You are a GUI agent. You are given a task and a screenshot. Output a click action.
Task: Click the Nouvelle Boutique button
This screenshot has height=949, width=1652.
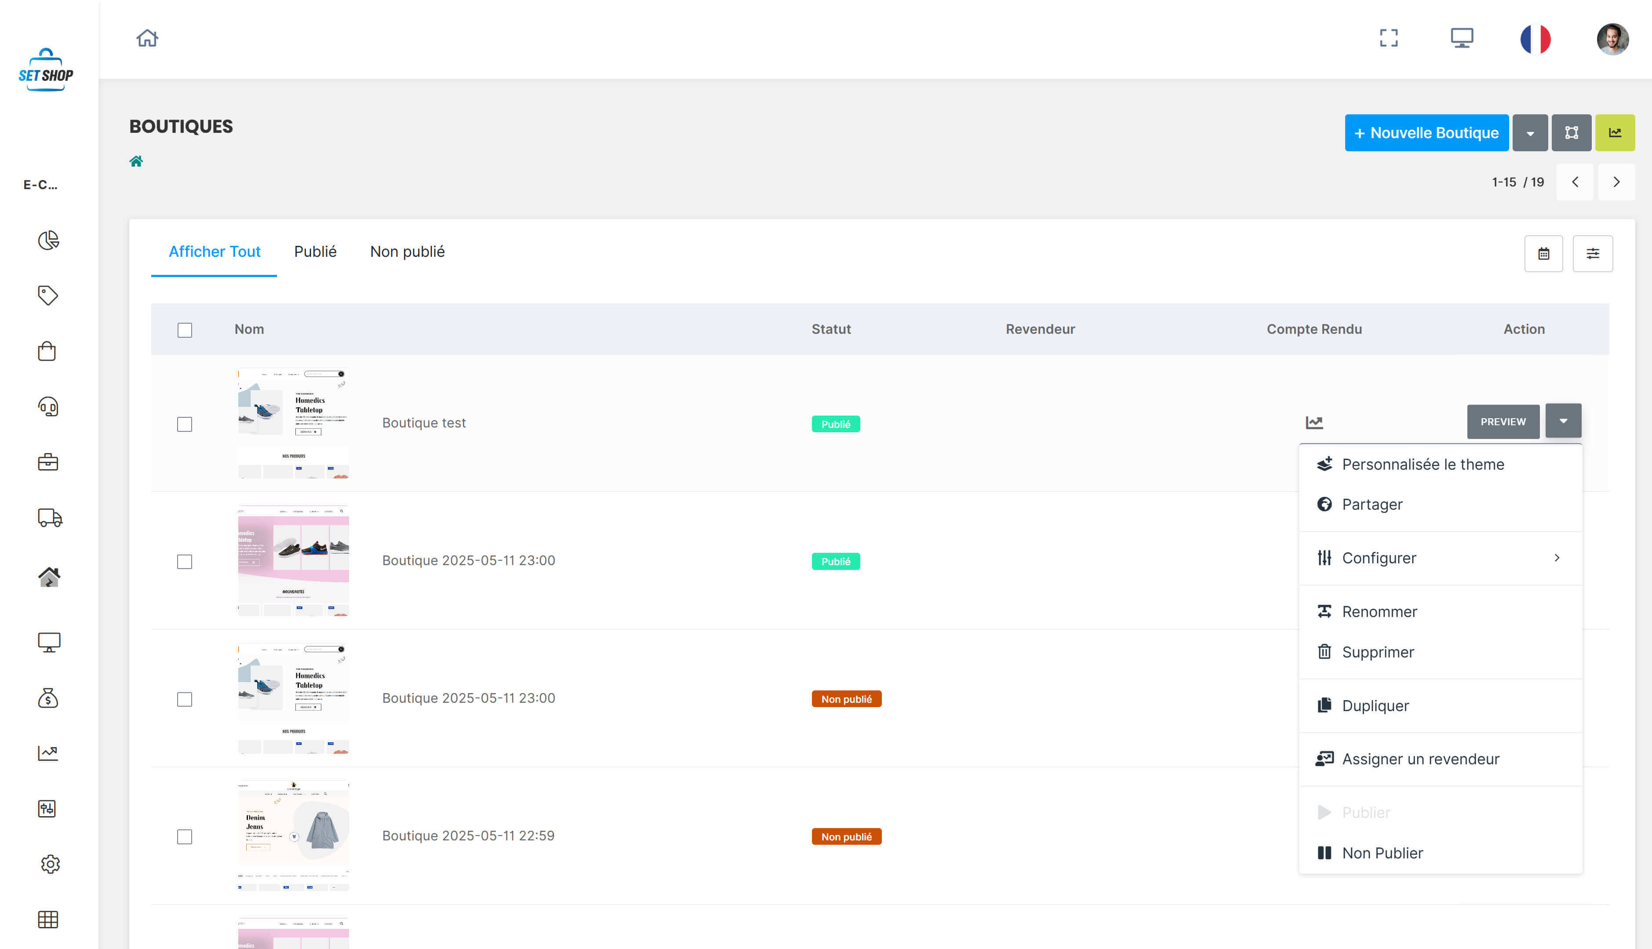coord(1426,132)
